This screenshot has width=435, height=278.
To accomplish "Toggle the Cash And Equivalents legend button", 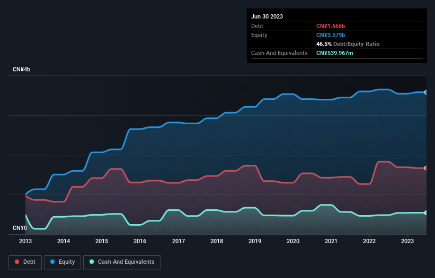I will (122, 262).
